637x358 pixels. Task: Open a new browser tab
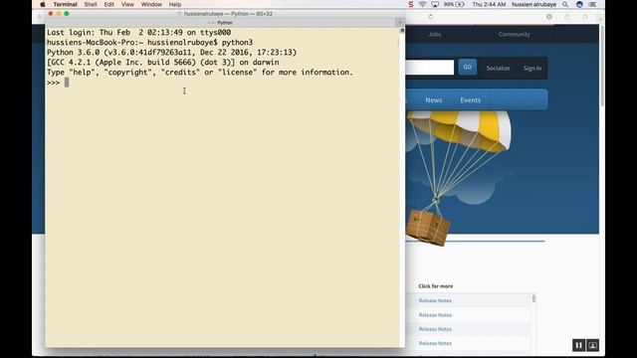pyautogui.click(x=600, y=18)
